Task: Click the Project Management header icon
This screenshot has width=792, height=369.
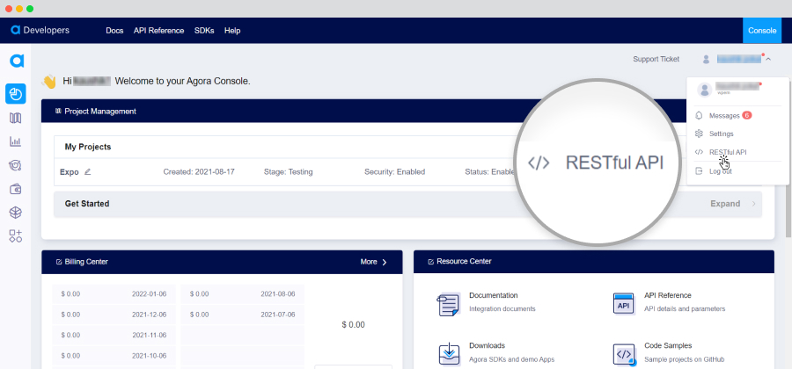Action: click(x=58, y=111)
